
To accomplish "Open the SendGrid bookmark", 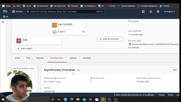I will [x=165, y=6].
